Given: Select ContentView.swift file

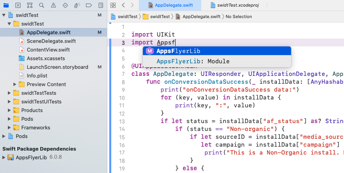Looking at the screenshot, I should pos(54,50).
